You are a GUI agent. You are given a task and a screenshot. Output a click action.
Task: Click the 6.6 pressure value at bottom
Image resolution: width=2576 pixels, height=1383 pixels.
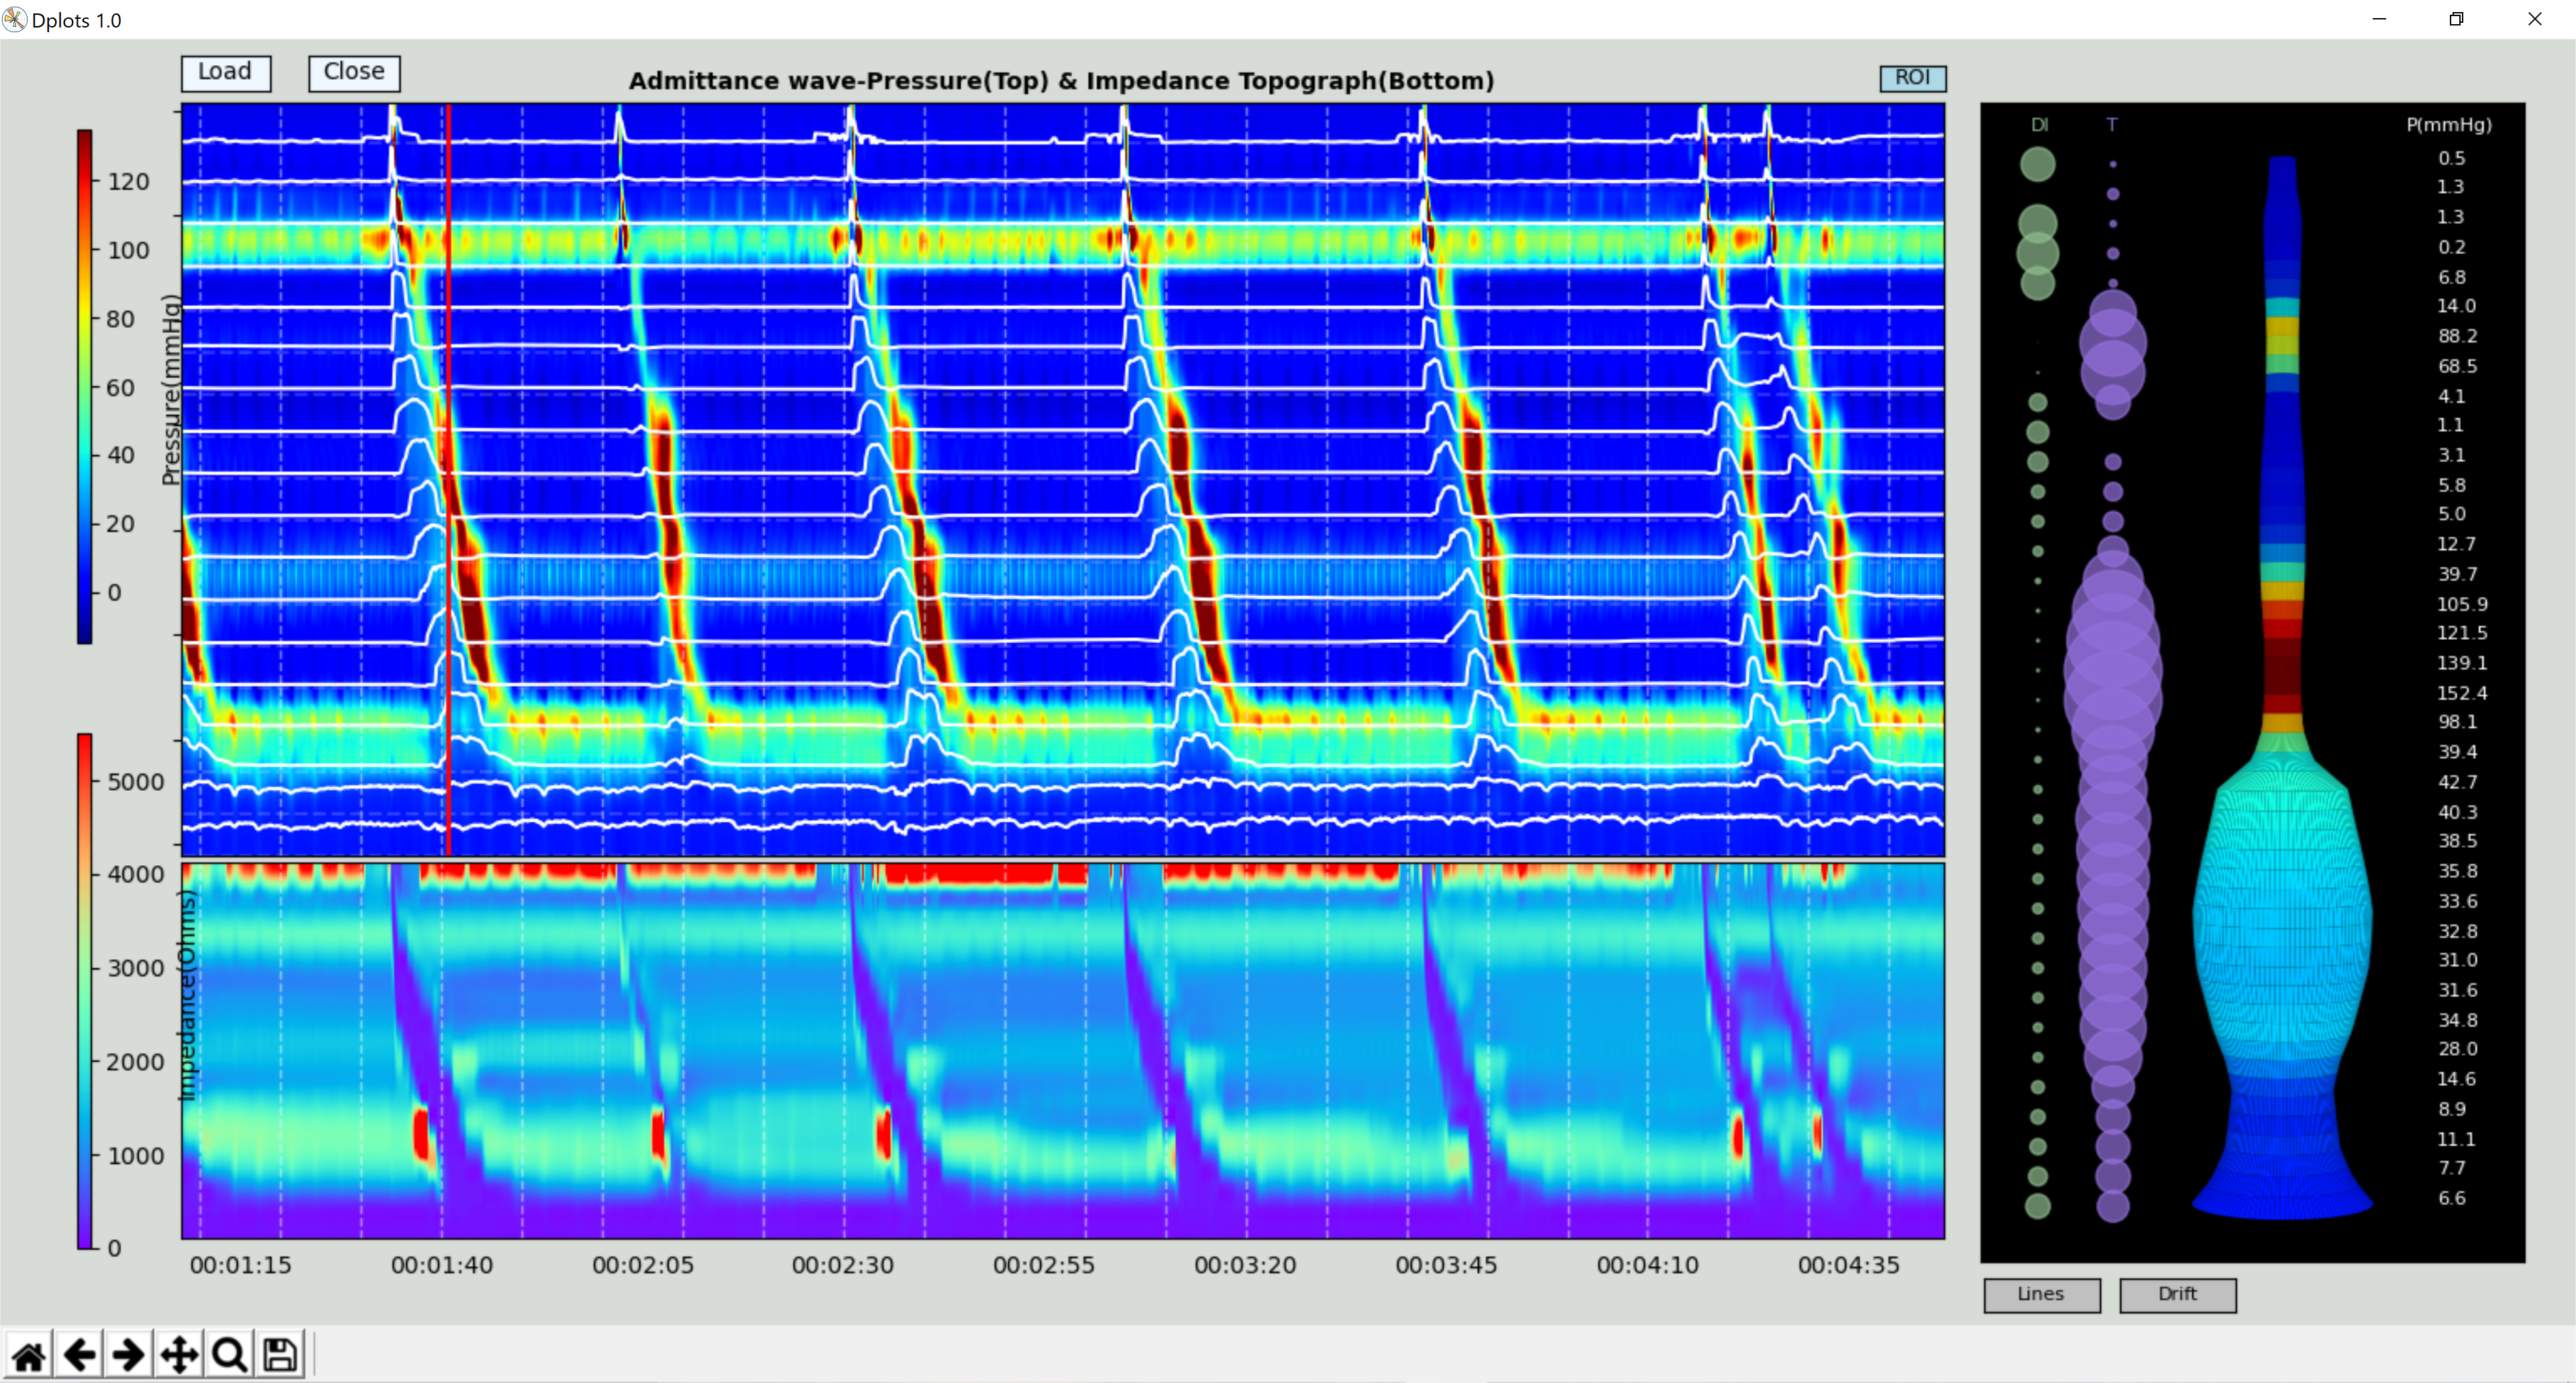point(2452,1198)
